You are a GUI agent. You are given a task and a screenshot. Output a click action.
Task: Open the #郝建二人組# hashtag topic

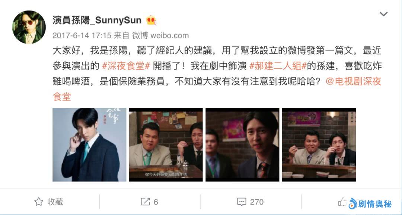click(278, 66)
